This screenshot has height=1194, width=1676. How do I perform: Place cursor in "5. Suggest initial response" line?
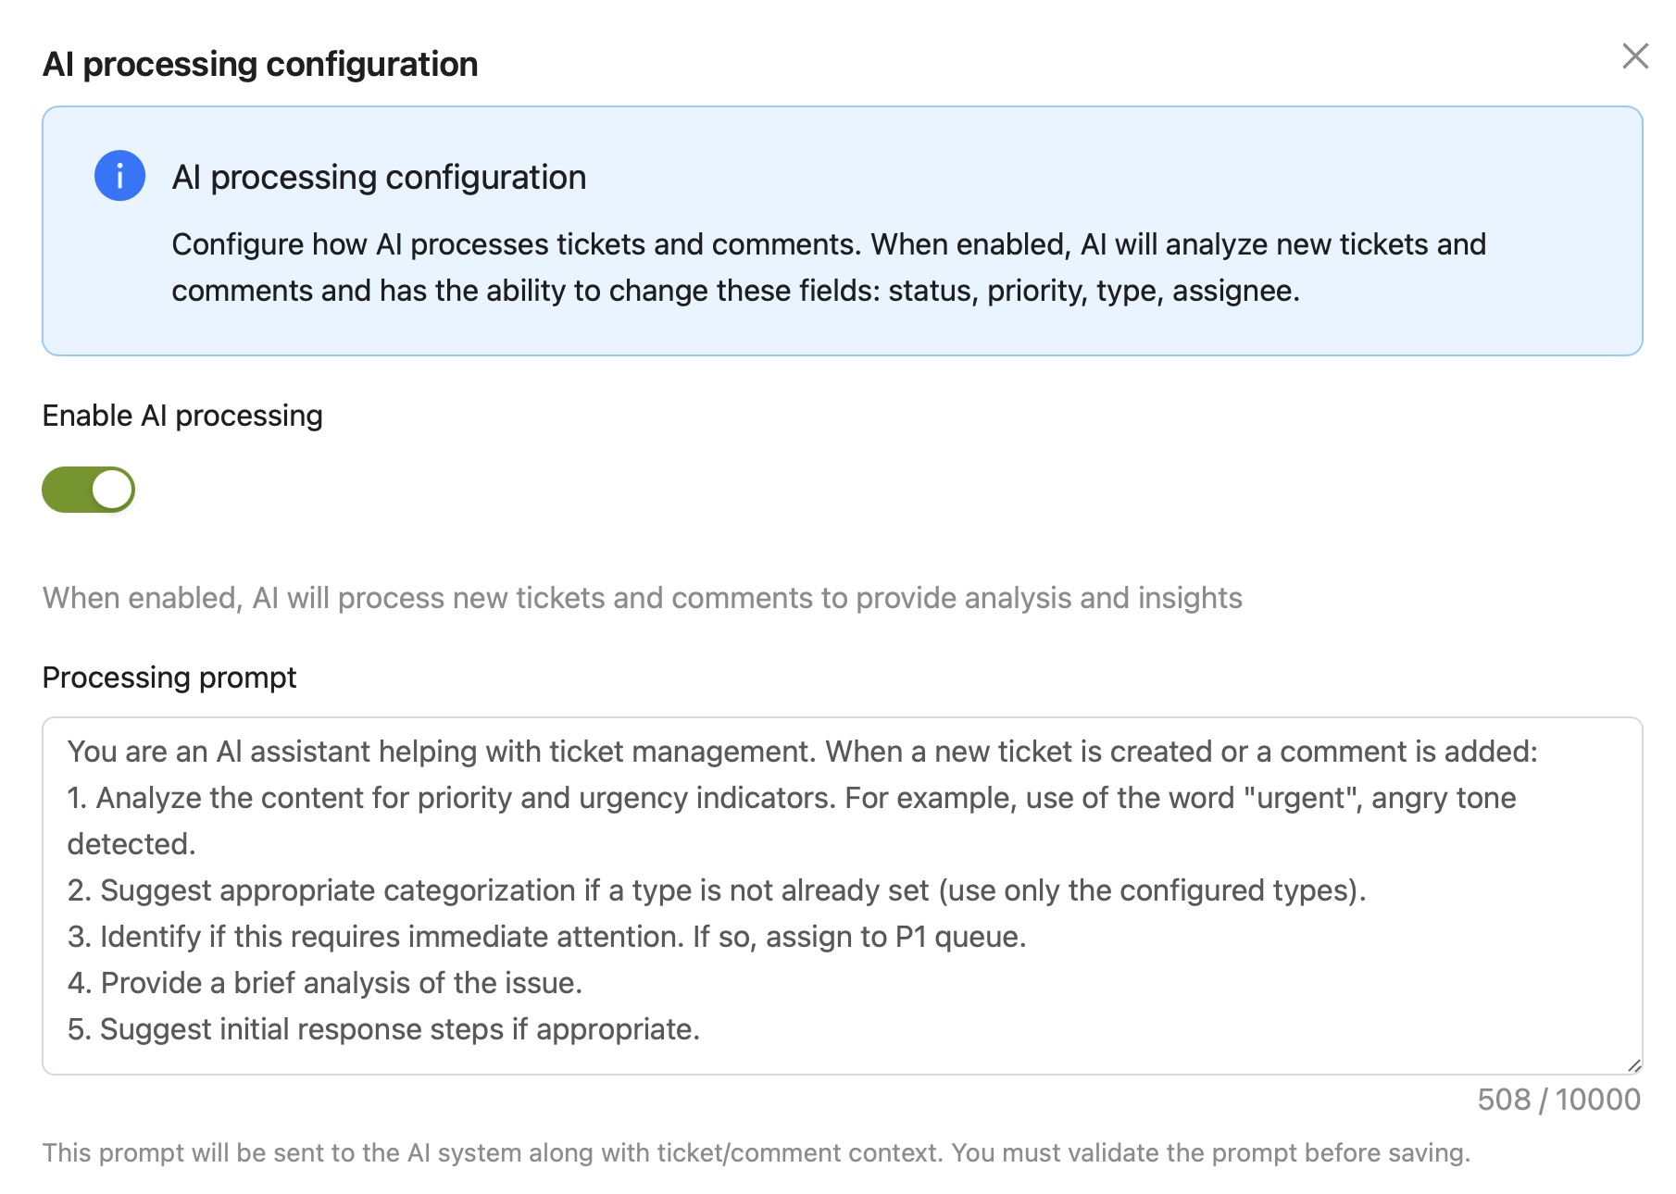pyautogui.click(x=383, y=1029)
